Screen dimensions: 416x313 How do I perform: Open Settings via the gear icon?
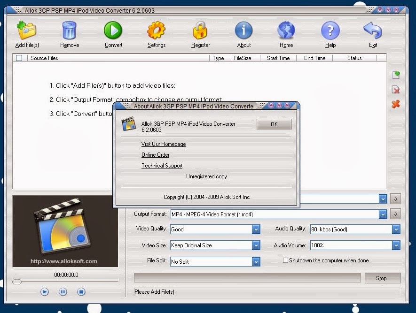156,31
